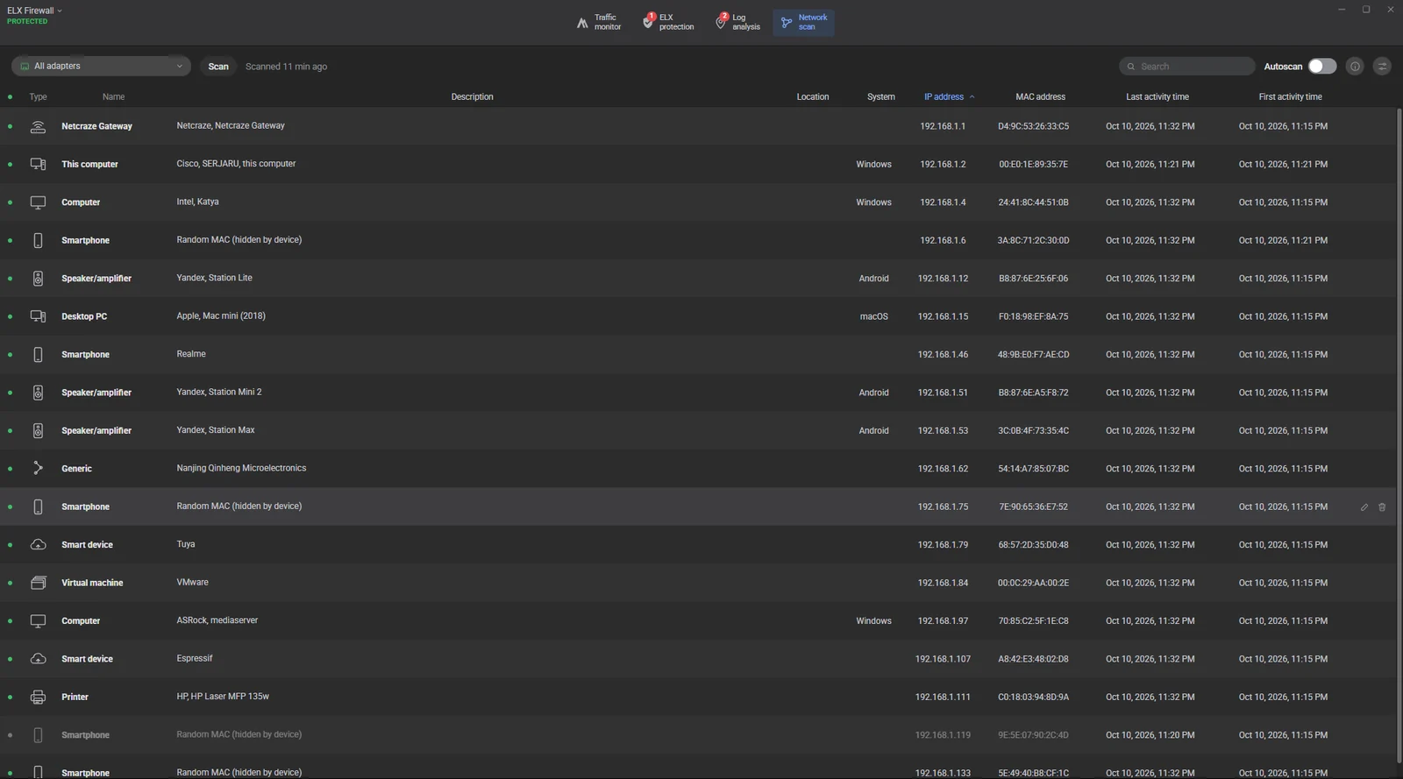This screenshot has height=779, width=1403.
Task: Edit the 192.168.1.75 smartphone row with the pencil icon
Action: click(x=1364, y=507)
